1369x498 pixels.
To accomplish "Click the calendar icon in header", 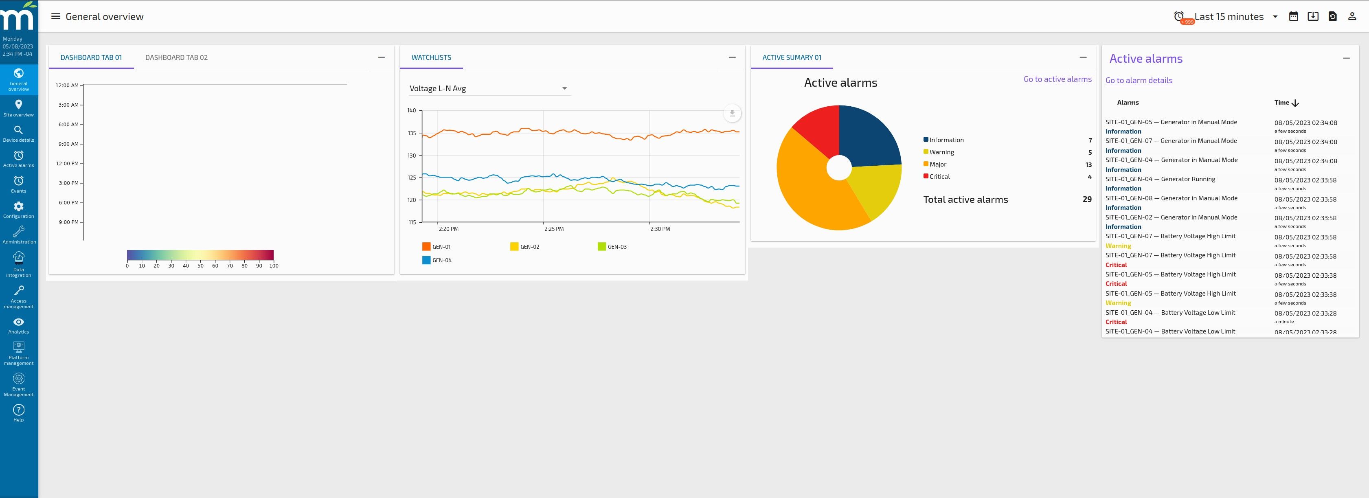I will coord(1293,16).
